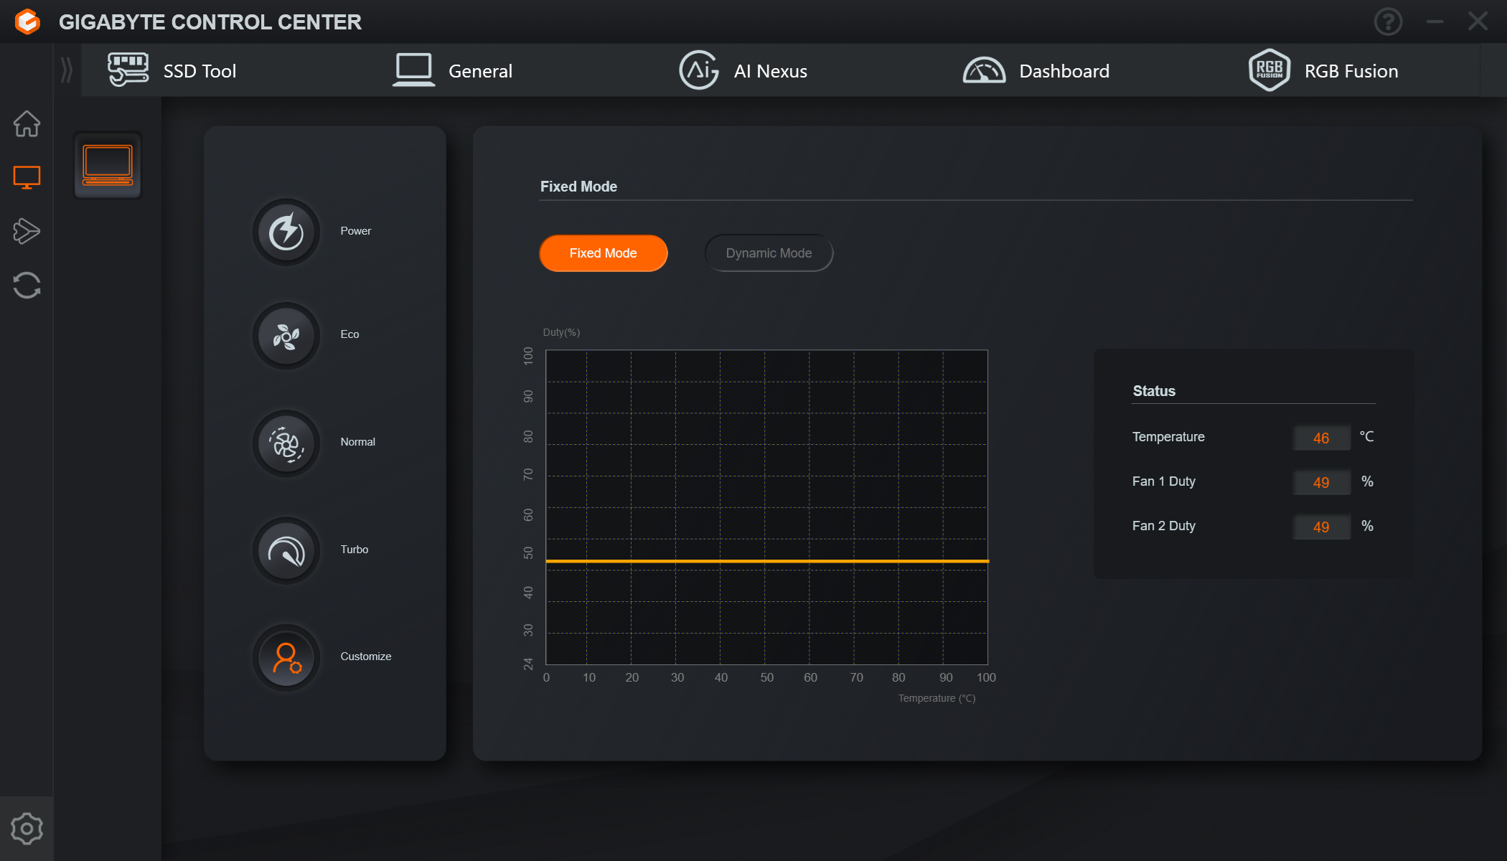Click the Normal mode label

coord(357,442)
